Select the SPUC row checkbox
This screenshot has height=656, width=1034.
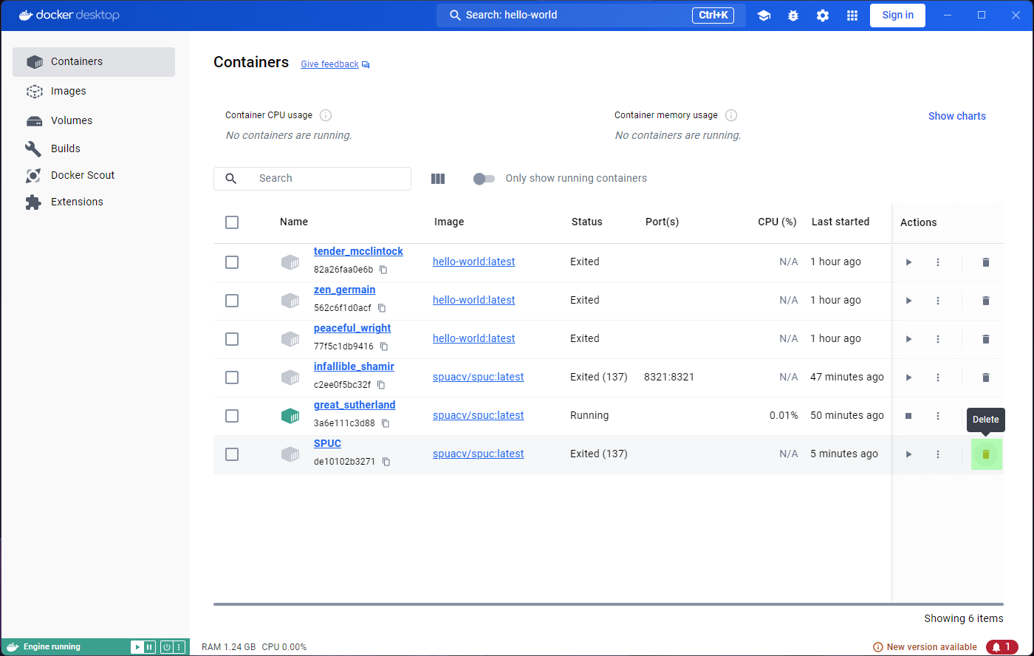232,454
